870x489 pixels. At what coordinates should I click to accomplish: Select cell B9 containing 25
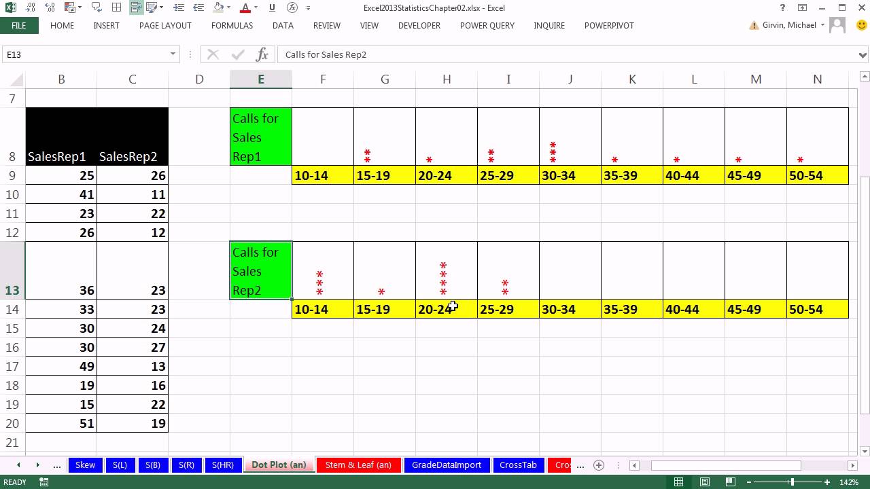61,175
